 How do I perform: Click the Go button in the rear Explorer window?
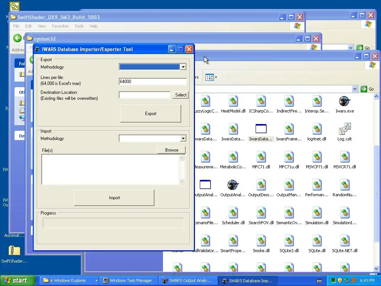[363, 48]
